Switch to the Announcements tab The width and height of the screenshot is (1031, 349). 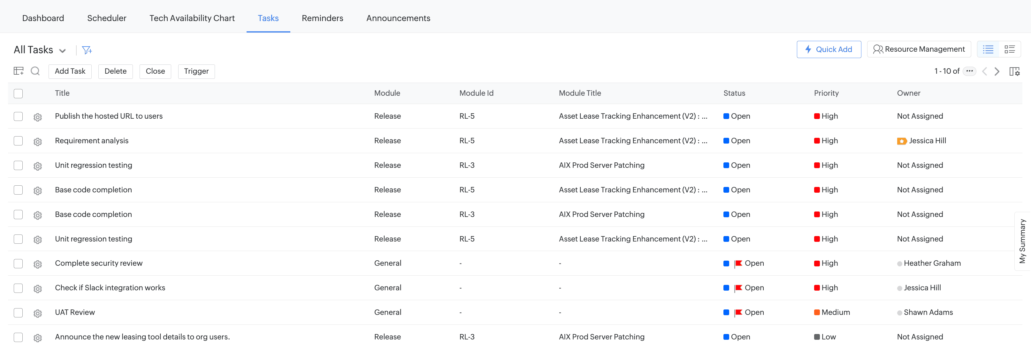398,18
